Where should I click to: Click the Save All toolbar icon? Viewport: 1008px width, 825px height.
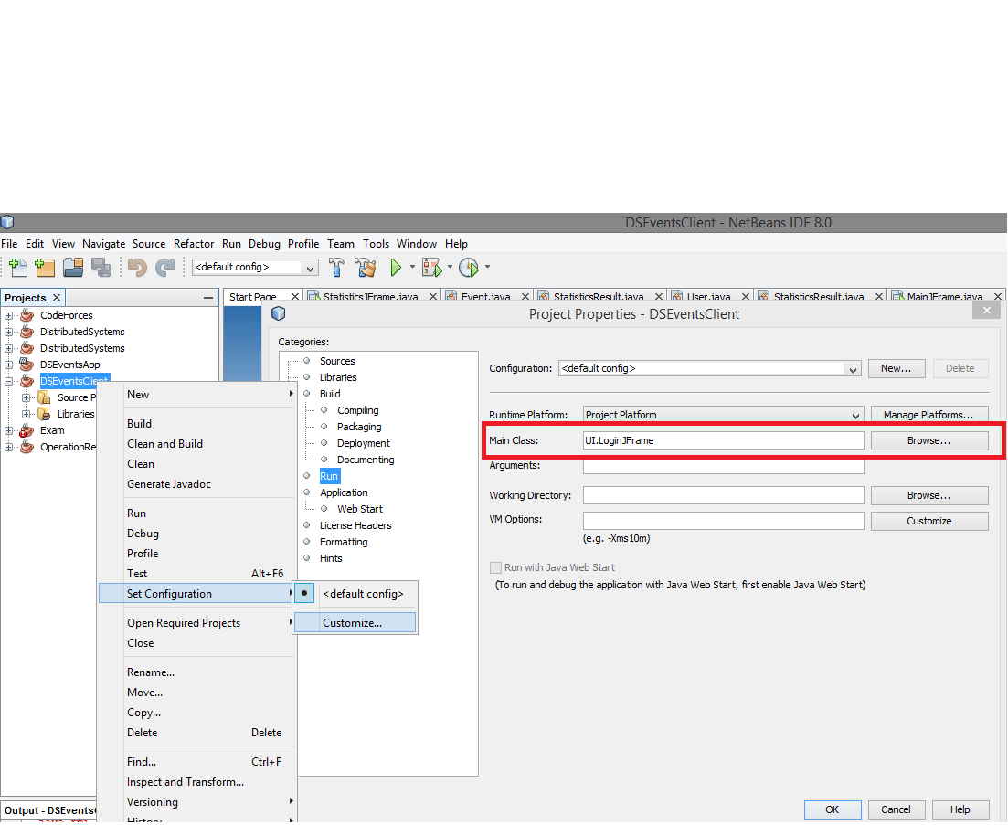click(101, 268)
